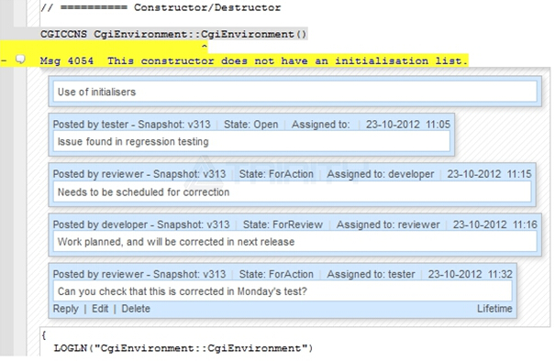Click 'State: ForReview' in developer's comment header
The height and width of the screenshot is (361, 555).
pyautogui.click(x=283, y=224)
